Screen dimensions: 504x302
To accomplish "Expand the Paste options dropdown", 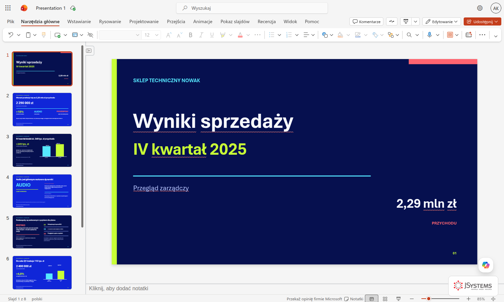I will coord(35,35).
